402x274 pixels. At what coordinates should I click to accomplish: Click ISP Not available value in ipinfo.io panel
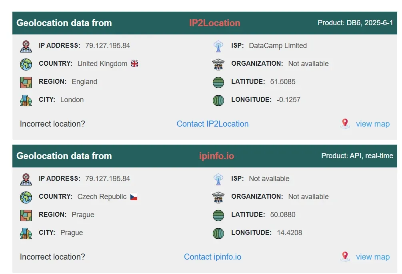pyautogui.click(x=269, y=179)
